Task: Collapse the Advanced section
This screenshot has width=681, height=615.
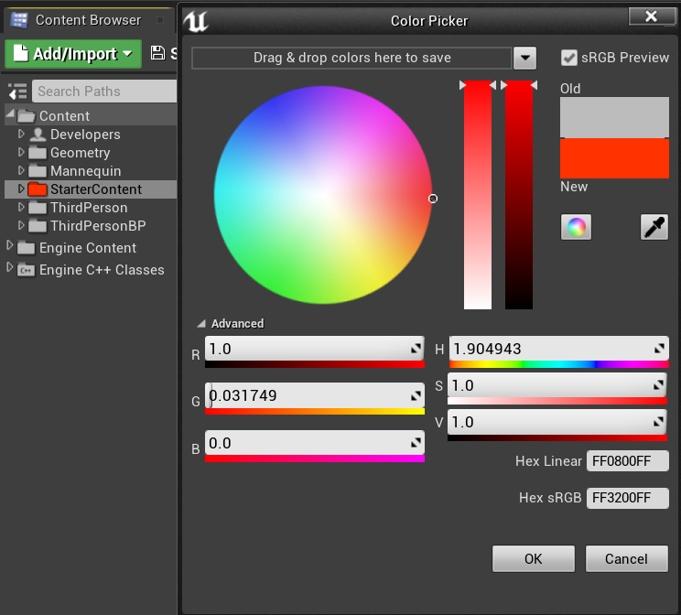Action: (x=201, y=324)
